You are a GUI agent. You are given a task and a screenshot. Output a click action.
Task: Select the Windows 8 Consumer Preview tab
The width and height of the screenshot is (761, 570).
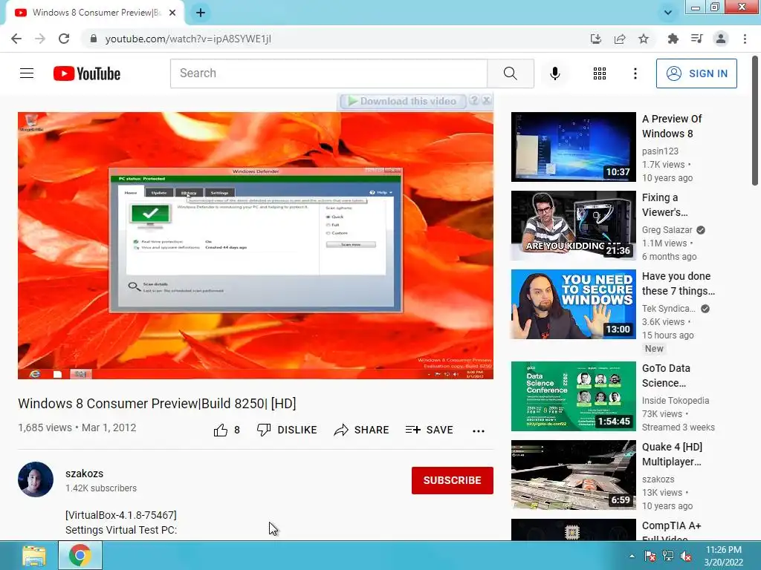click(95, 13)
